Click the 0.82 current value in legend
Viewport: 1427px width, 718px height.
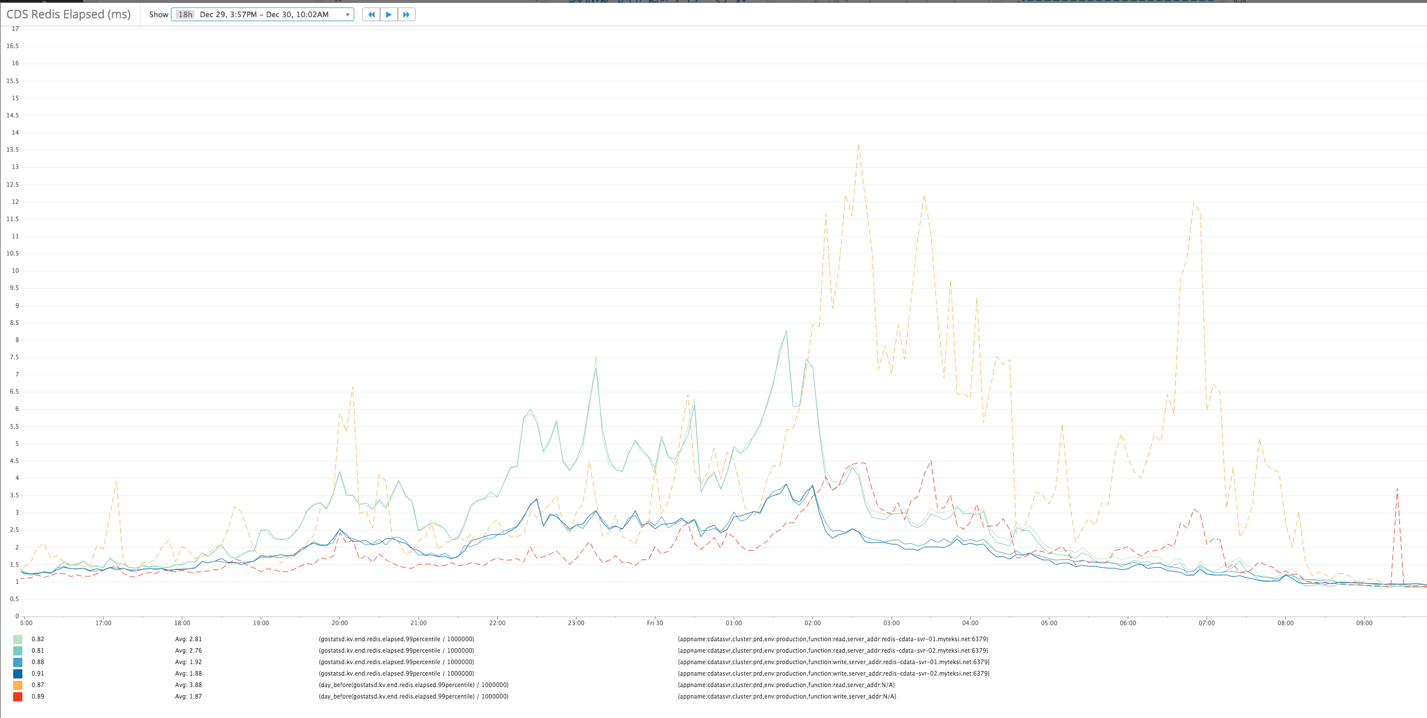pyautogui.click(x=38, y=639)
